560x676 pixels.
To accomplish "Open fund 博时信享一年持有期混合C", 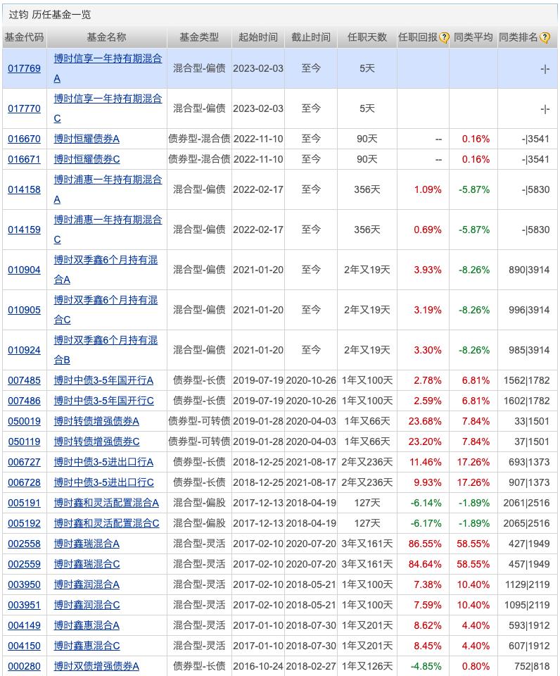I will coord(108,108).
